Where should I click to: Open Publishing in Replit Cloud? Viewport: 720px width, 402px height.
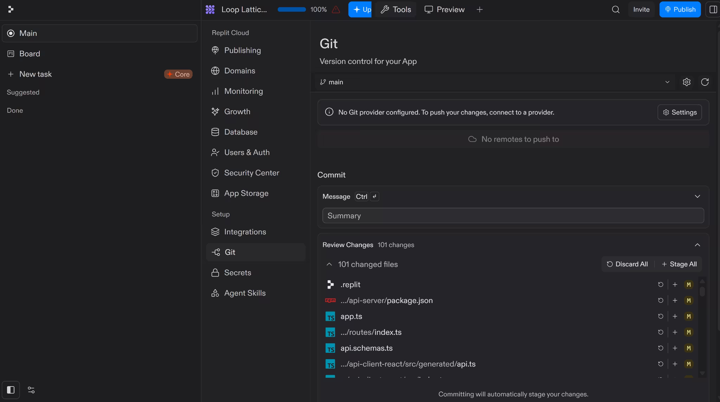(x=256, y=50)
